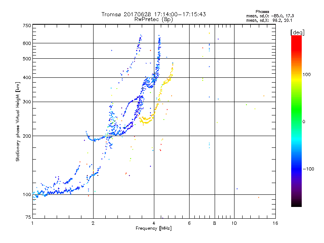The height and width of the screenshot is (243, 324).
Task: Click the plot title 'Tromsø 20170628 17:14:00-17:15:43'
Action: 153,14
